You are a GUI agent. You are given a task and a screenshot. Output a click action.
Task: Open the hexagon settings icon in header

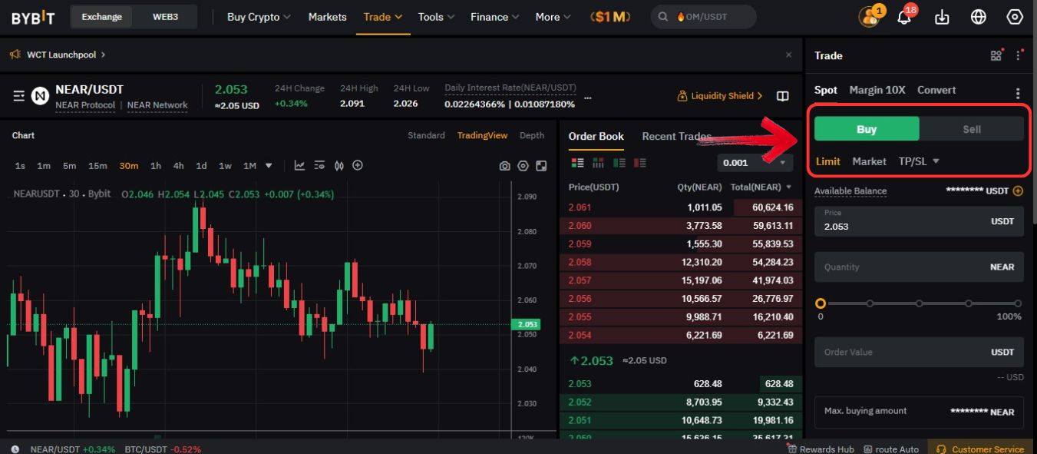(x=1015, y=17)
